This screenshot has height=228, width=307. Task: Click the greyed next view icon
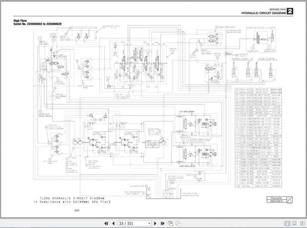coord(178,223)
